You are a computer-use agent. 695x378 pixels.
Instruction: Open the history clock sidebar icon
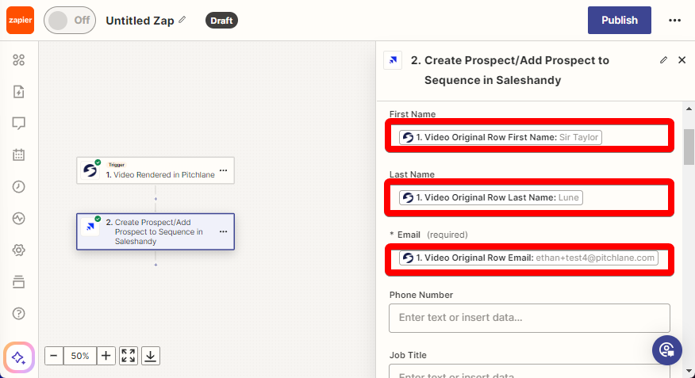18,187
